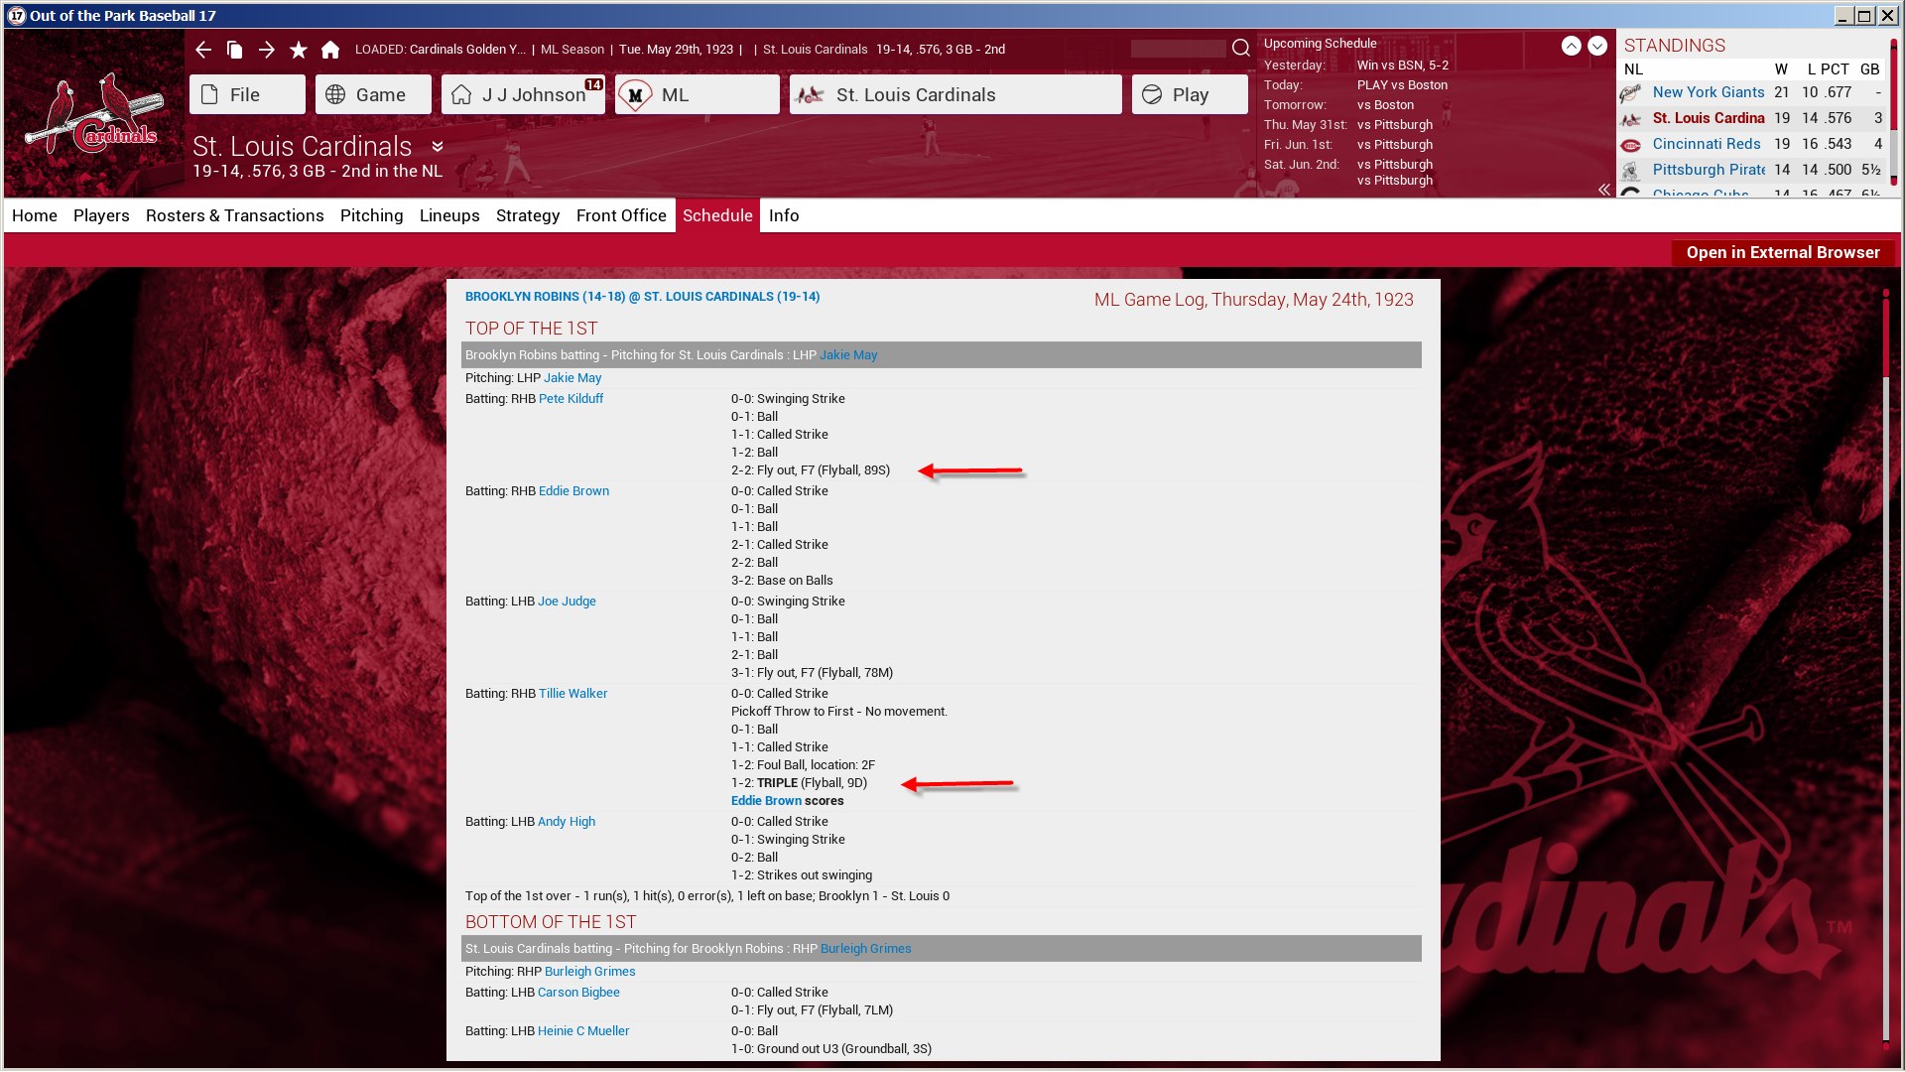
Task: Go to home screen icon
Action: [330, 50]
